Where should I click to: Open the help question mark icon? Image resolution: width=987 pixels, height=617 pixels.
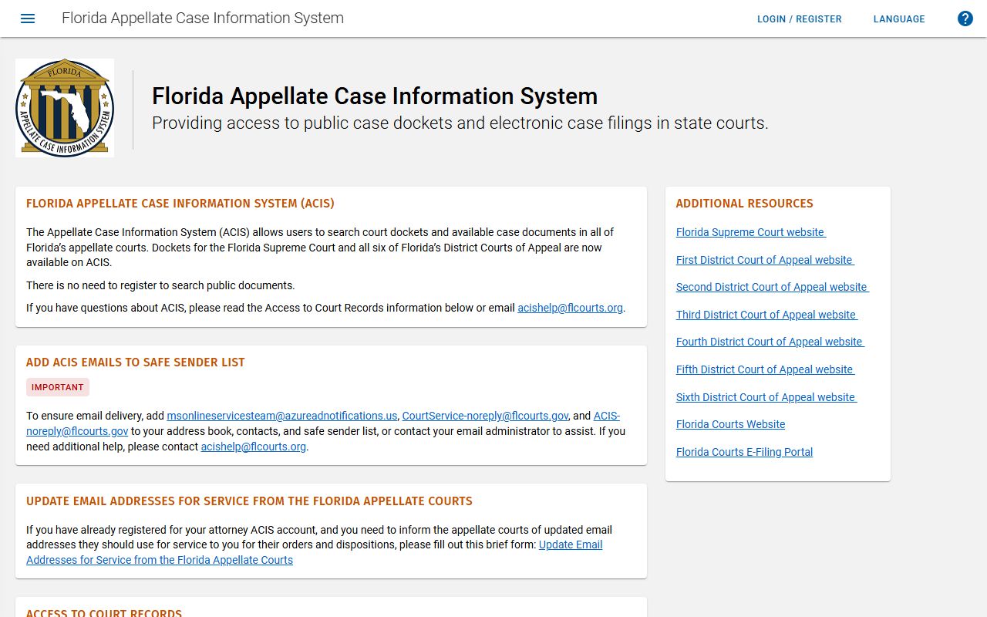965,19
